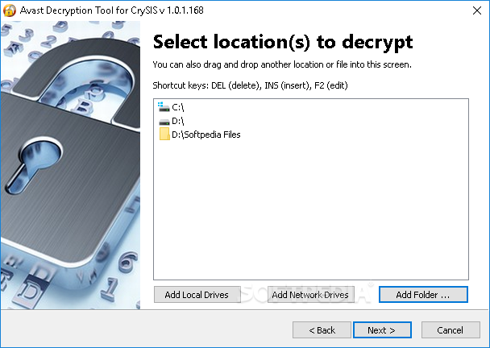This screenshot has height=348, width=490.
Task: Click Add Local Drives button
Action: (197, 295)
